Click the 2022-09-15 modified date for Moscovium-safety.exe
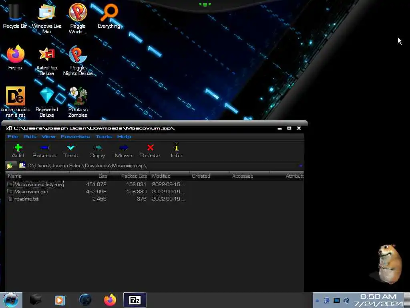The height and width of the screenshot is (308, 410). 168,184
